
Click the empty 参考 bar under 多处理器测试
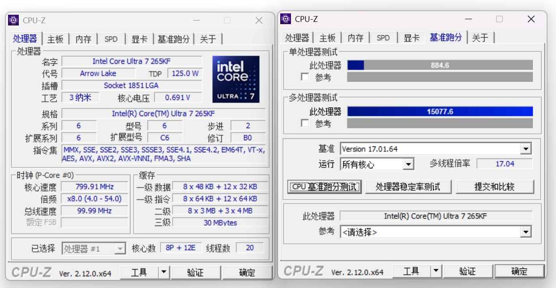[440, 123]
